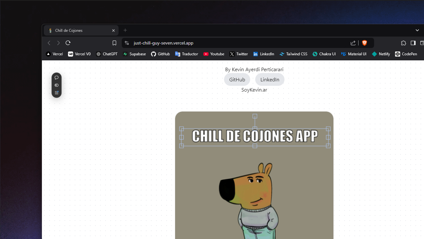Click the GitHub button on the page
Viewport: 424px width, 239px height.
(237, 79)
